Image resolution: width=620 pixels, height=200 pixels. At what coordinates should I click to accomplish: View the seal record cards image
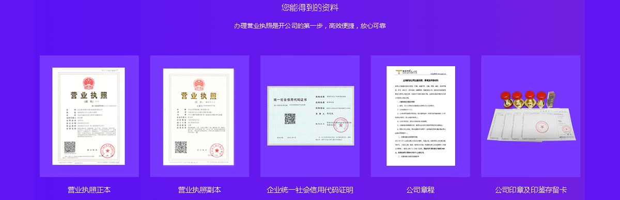(x=531, y=116)
